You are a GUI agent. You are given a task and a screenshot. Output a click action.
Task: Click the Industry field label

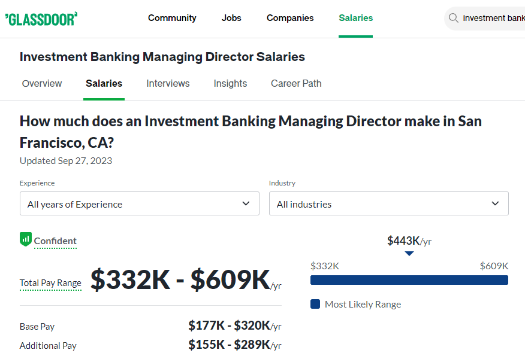tap(282, 183)
